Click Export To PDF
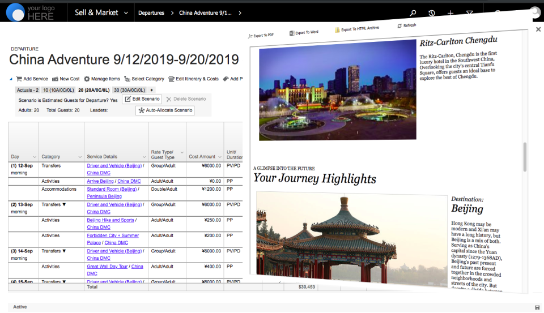The image size is (544, 313). [x=261, y=35]
